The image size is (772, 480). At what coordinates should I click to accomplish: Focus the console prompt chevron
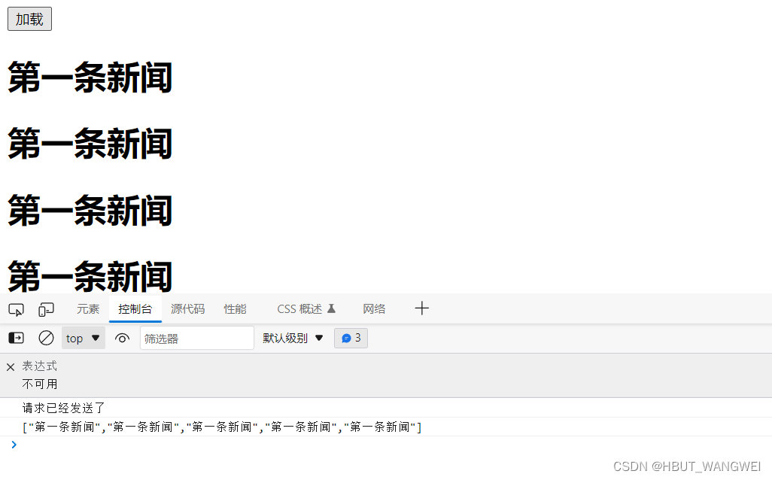click(14, 445)
